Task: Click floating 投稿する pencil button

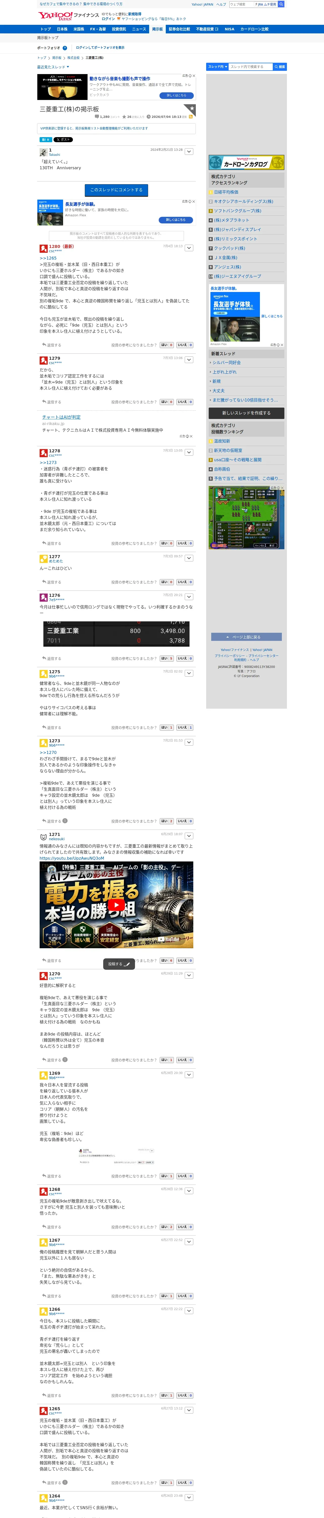Action: click(x=119, y=964)
